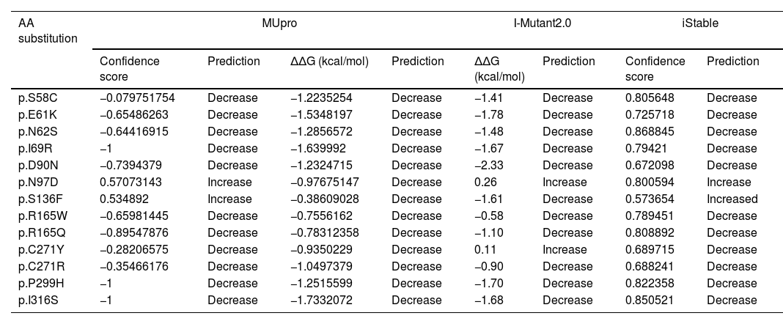Click the iStable column group header
Image resolution: width=783 pixels, height=324 pixels.
pos(699,23)
